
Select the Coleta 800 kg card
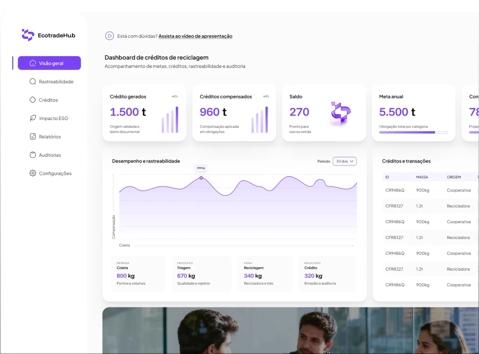138,273
